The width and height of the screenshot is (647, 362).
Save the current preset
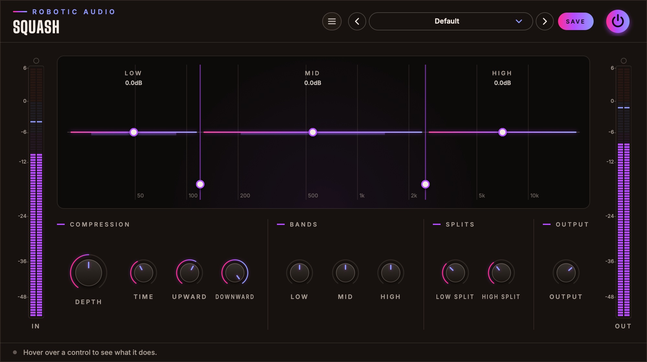pyautogui.click(x=576, y=21)
